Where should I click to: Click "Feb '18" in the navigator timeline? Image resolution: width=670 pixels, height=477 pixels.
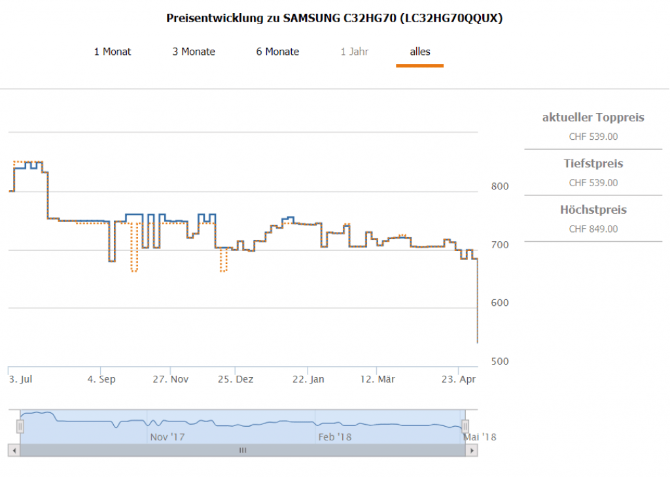click(x=334, y=436)
